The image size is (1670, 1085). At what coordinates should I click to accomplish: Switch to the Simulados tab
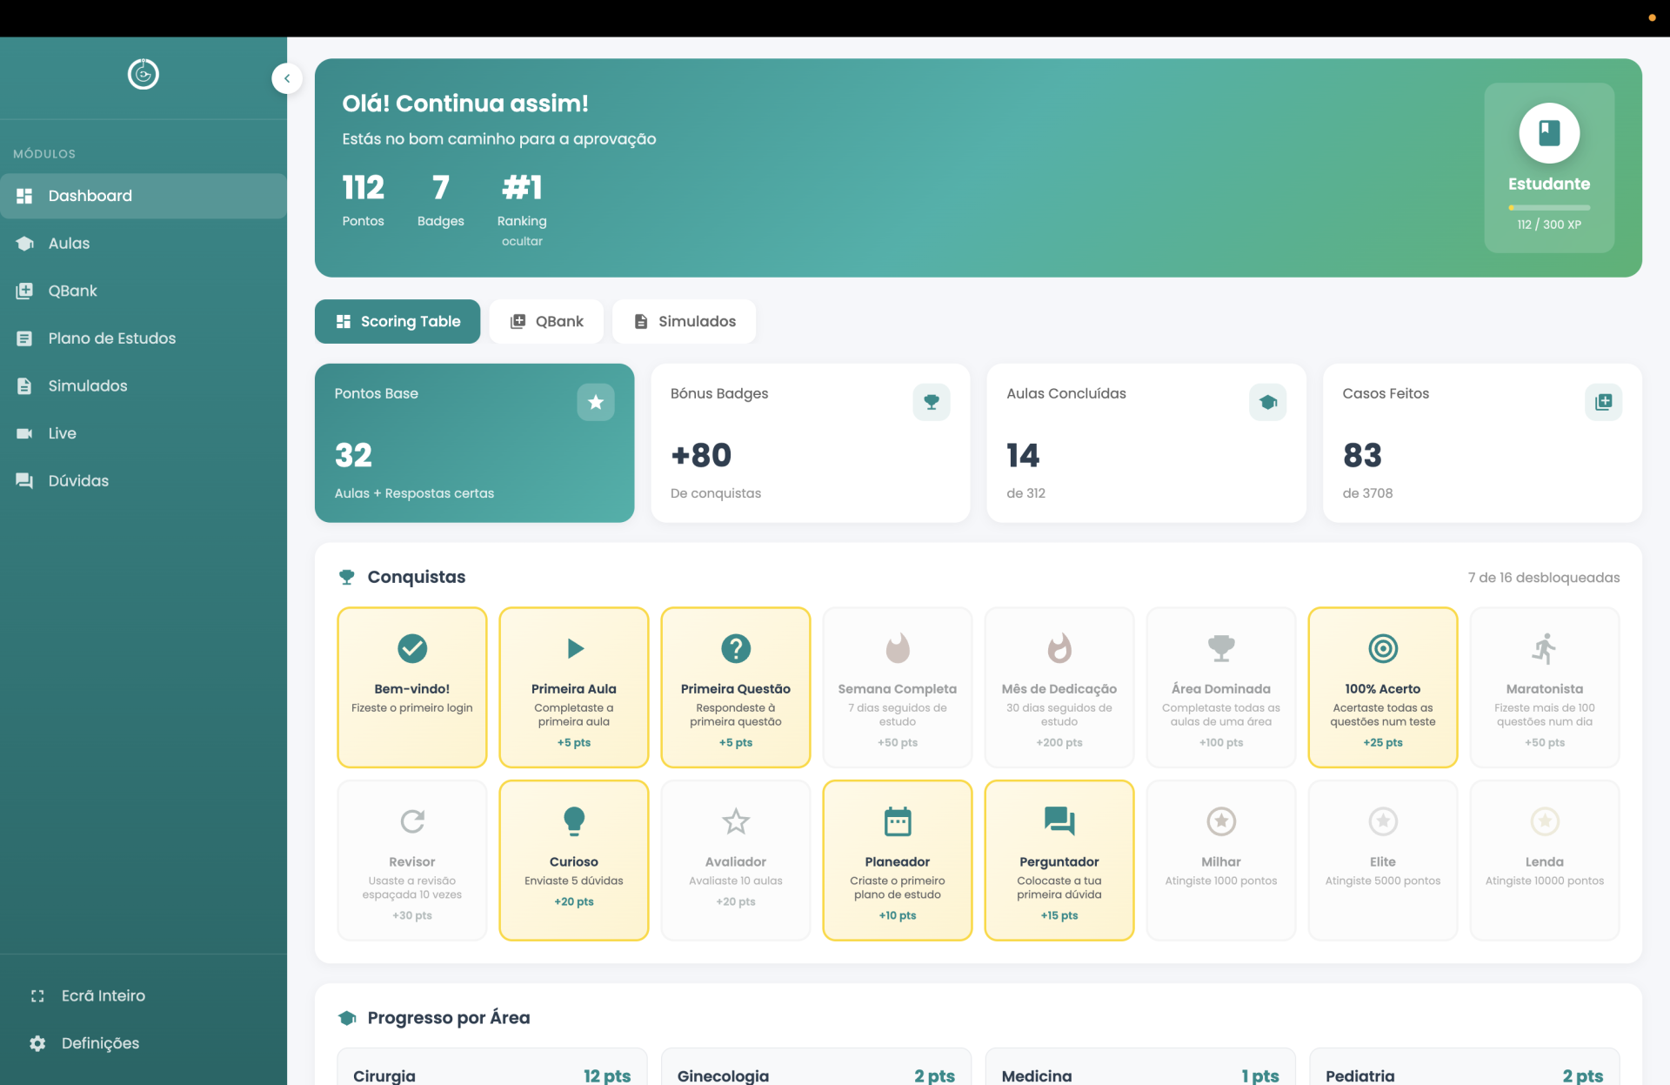click(684, 321)
